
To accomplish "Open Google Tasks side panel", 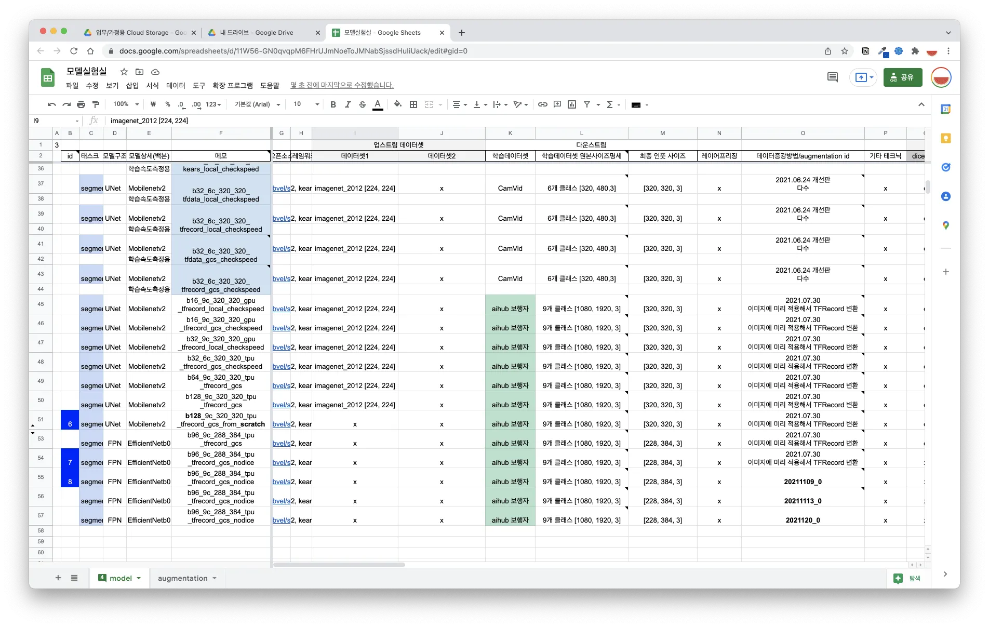I will (945, 167).
